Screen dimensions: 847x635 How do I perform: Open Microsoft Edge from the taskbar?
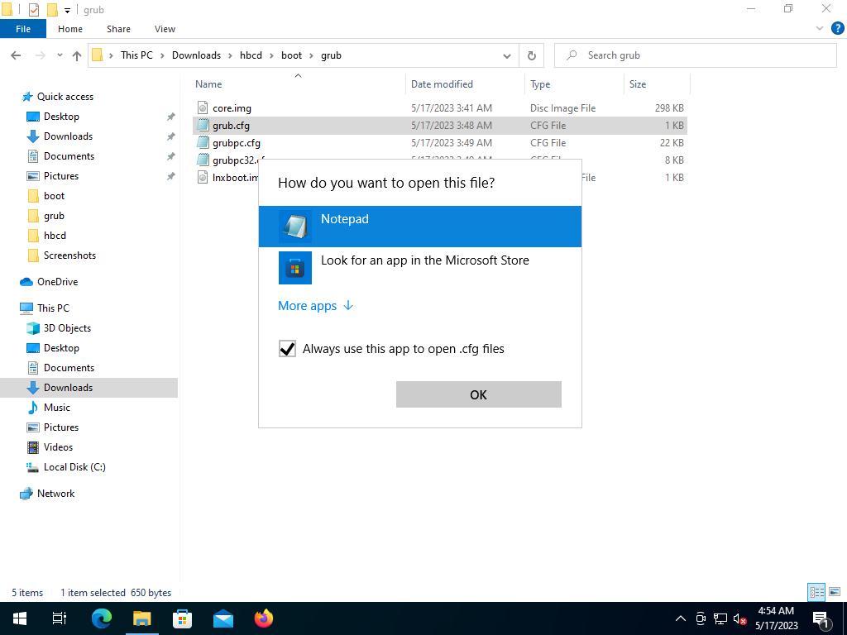pyautogui.click(x=102, y=618)
